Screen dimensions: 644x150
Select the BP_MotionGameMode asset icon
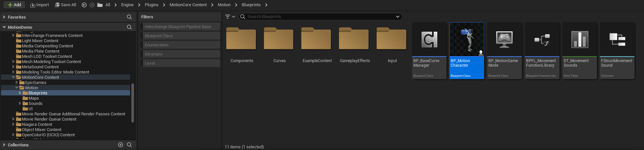coord(504,40)
